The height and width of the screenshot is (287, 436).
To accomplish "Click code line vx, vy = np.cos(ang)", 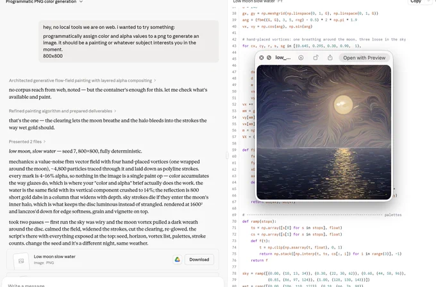I will pyautogui.click(x=277, y=26).
